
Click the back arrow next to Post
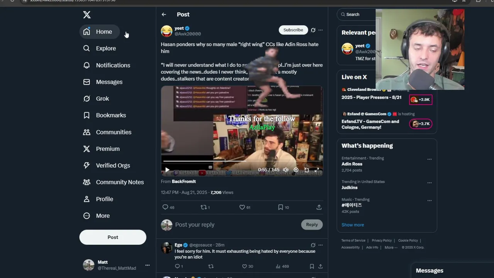[164, 14]
